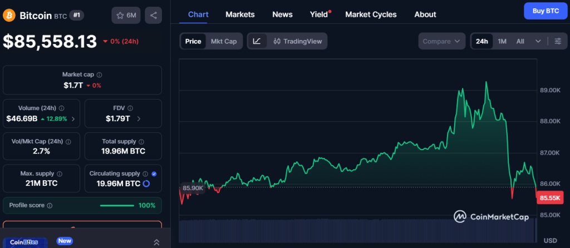
Task: Open the Chart tab
Action: [198, 14]
